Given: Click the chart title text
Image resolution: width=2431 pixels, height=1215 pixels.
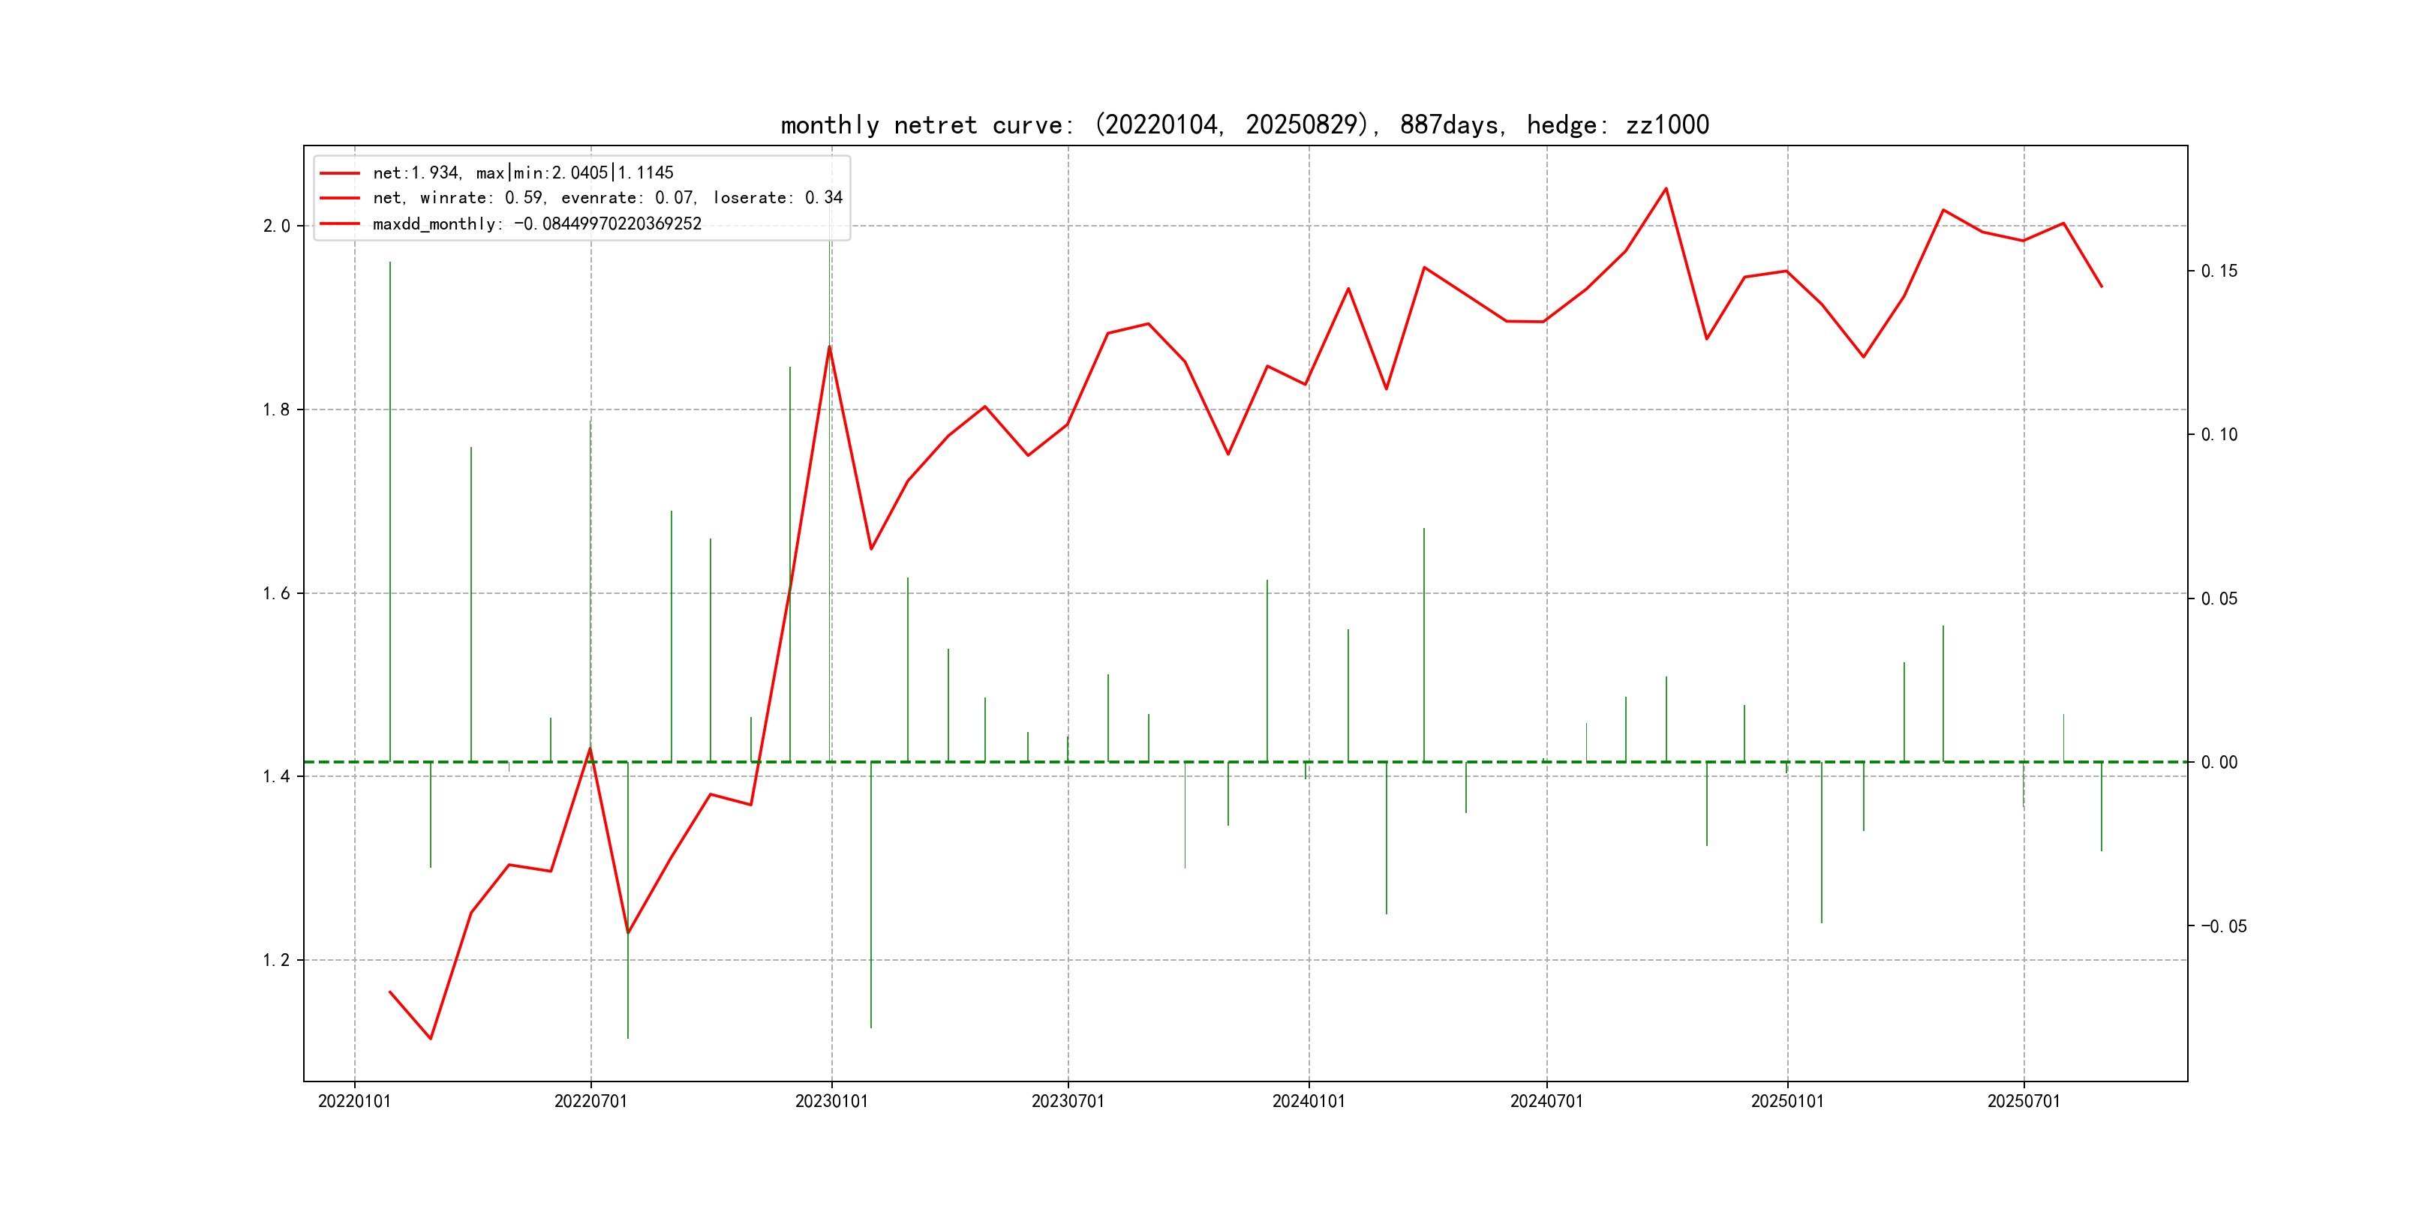Looking at the screenshot, I should coord(1244,124).
